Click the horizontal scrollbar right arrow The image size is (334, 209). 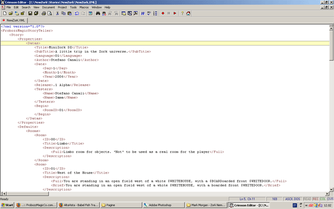[327, 194]
